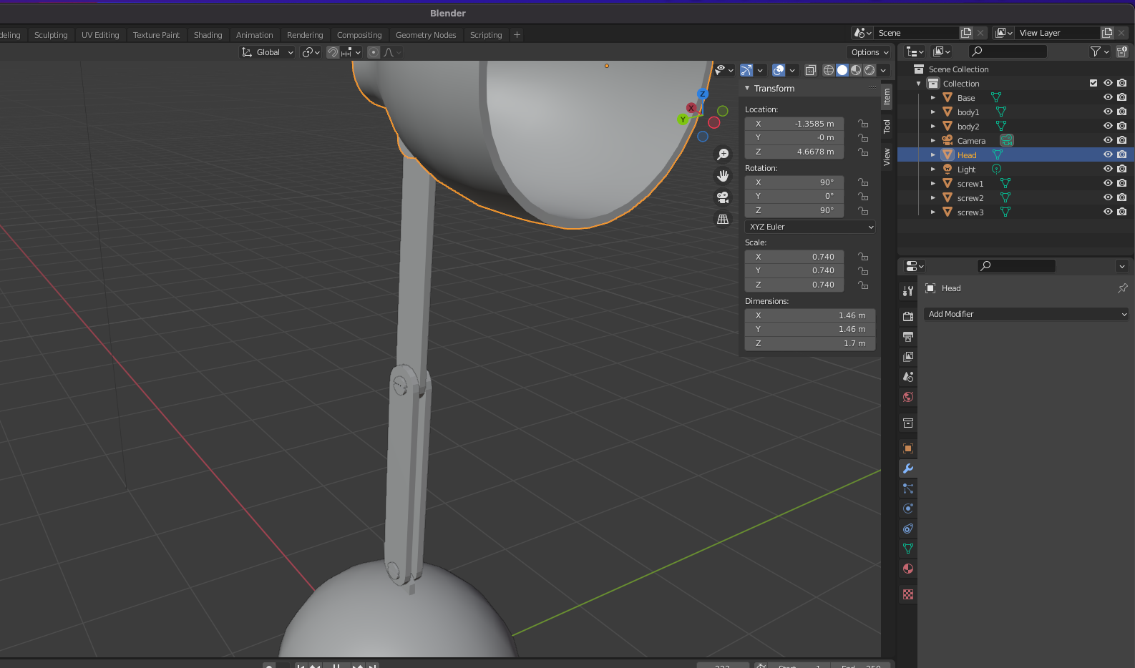This screenshot has width=1135, height=668.
Task: Open the View sidebar tab
Action: coord(887,157)
